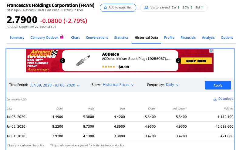Open the Financials tab
The height and width of the screenshot is (150, 236).
click(x=188, y=37)
